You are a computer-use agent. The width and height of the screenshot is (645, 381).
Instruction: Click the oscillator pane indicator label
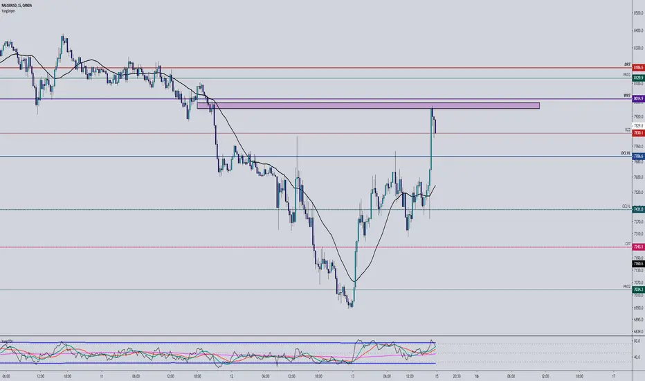tap(7, 341)
